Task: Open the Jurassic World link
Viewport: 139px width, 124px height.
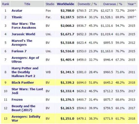Action: [23, 34]
